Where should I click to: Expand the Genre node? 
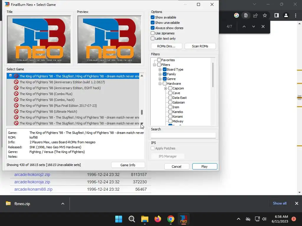[x=160, y=79]
